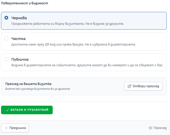
Task: Click the left chevron icon in Предишна
Action: click(6, 128)
